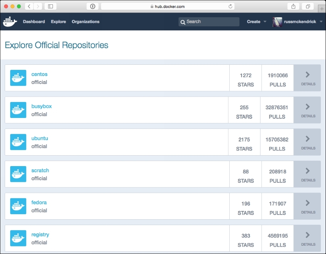Click the centos repository whale icon
This screenshot has height=254, width=326.
[18, 78]
